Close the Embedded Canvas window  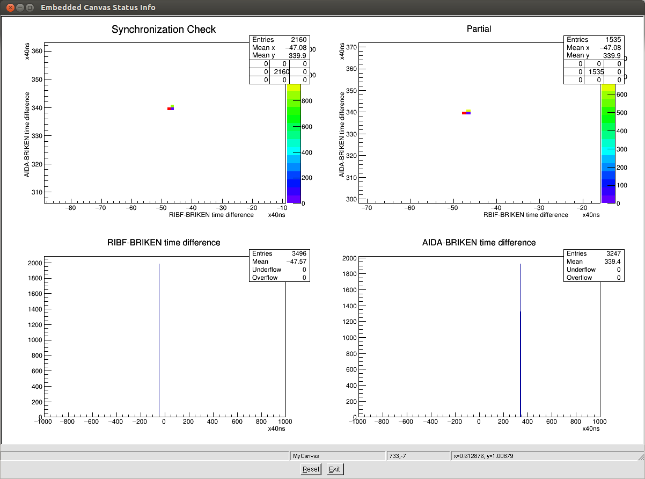[x=9, y=8]
